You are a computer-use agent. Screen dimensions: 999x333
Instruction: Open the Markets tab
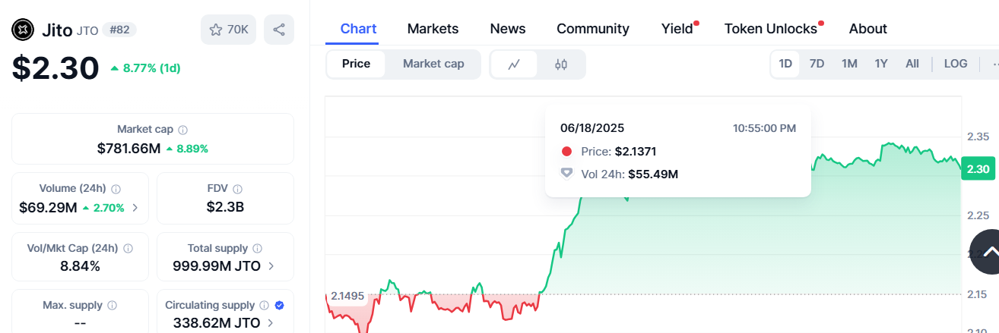tap(433, 29)
